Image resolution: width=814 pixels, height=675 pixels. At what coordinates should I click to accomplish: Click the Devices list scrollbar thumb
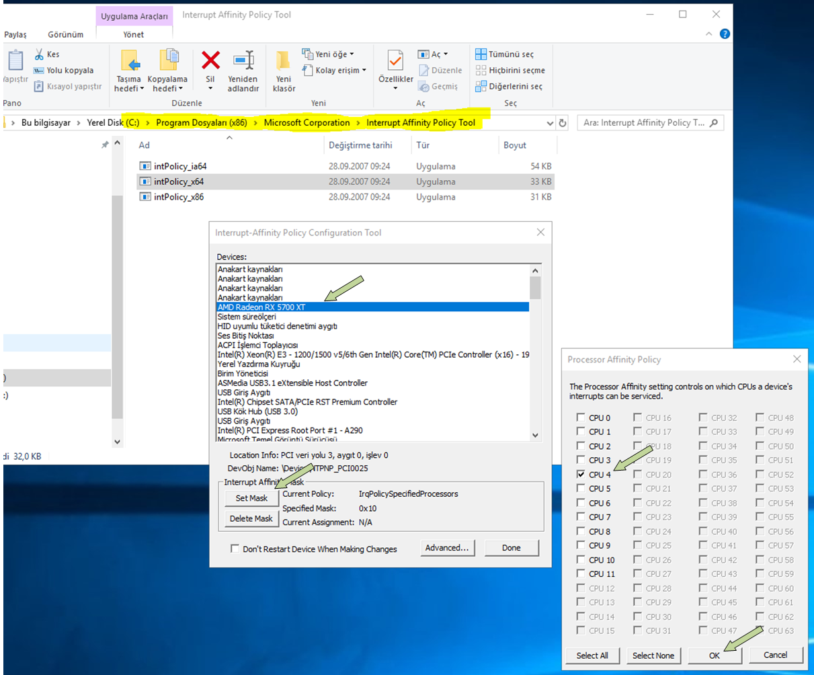coord(536,287)
